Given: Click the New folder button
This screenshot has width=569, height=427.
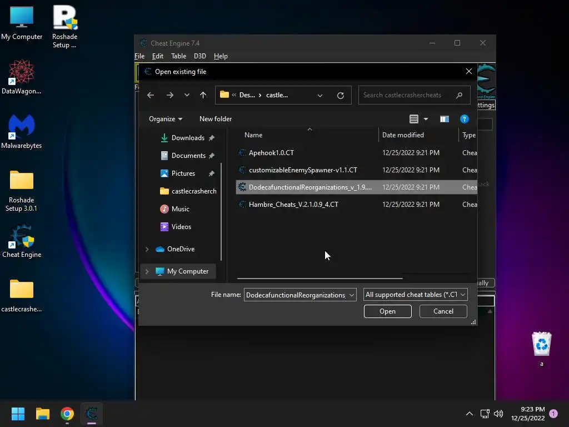Looking at the screenshot, I should [216, 119].
